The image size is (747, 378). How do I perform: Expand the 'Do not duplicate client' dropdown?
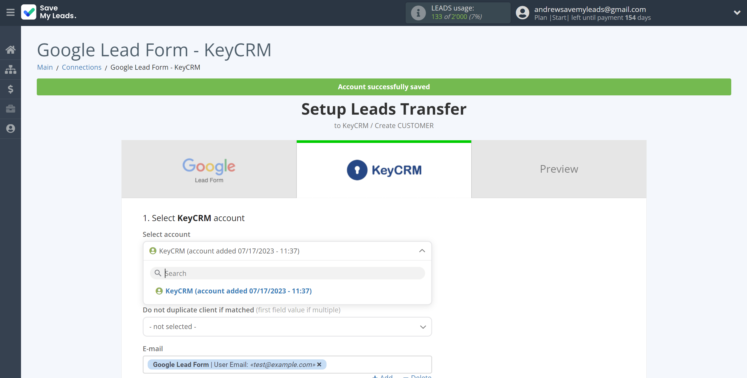[287, 326]
